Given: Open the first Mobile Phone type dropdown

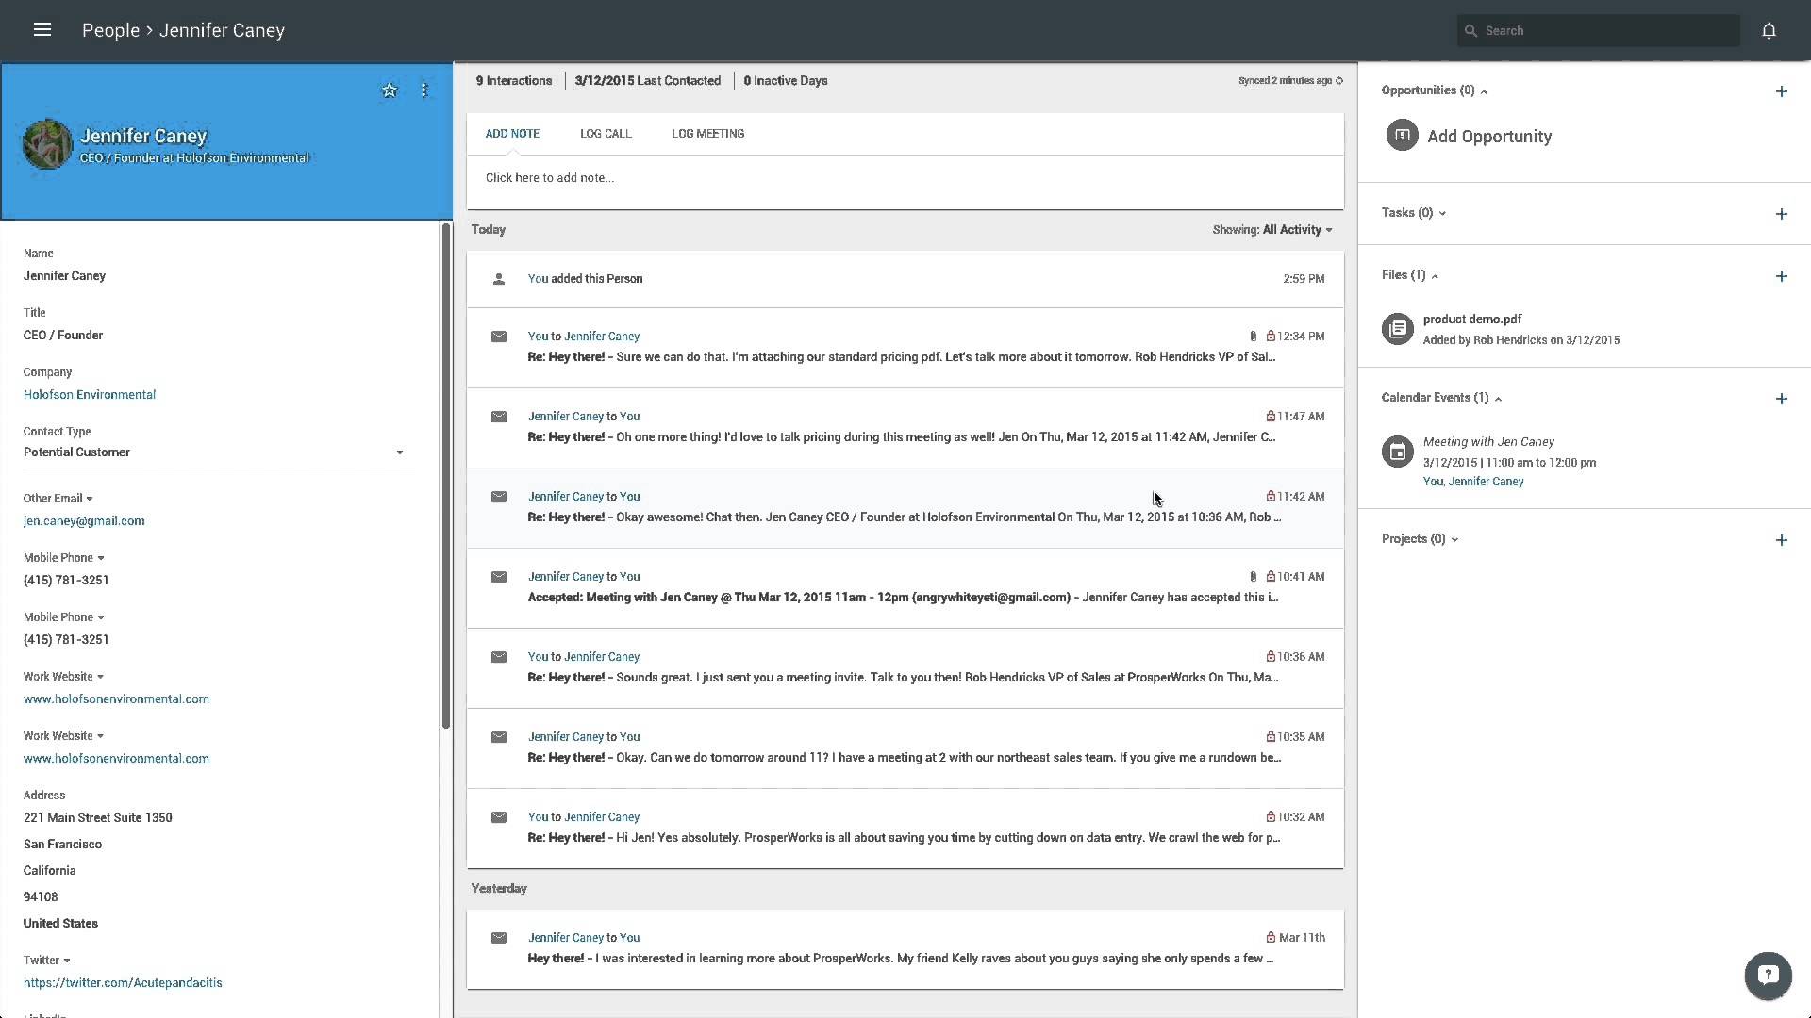Looking at the screenshot, I should [x=64, y=558].
